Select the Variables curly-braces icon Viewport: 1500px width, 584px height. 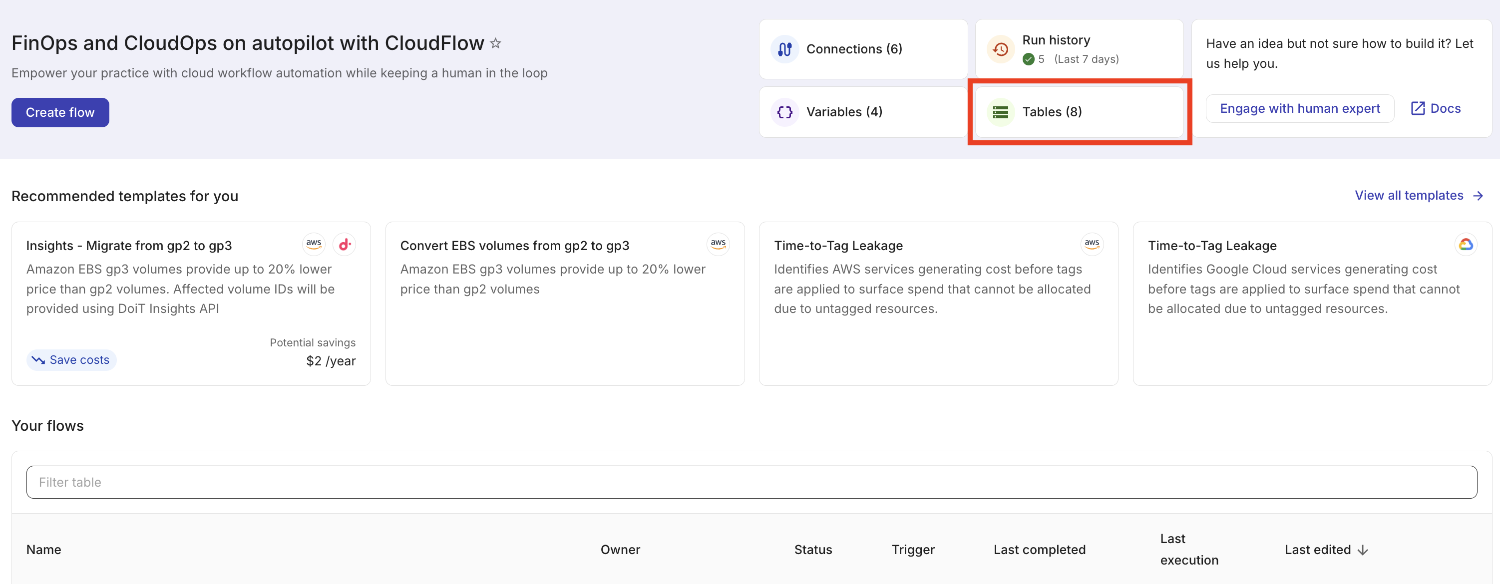(x=785, y=112)
